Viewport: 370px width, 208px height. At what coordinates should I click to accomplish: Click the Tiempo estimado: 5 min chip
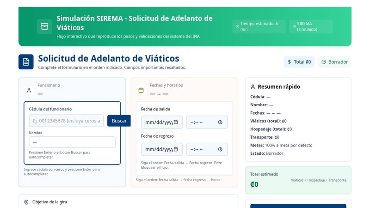[x=259, y=26]
